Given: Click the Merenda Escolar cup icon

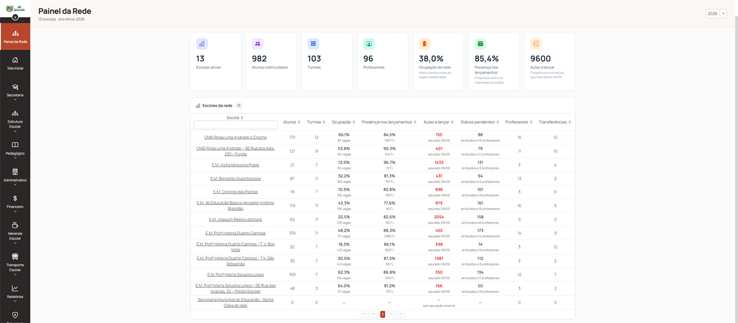Looking at the screenshot, I should click(x=15, y=225).
